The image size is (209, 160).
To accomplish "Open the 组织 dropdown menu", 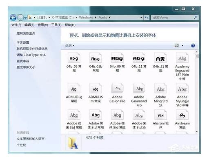I will point(70,46).
